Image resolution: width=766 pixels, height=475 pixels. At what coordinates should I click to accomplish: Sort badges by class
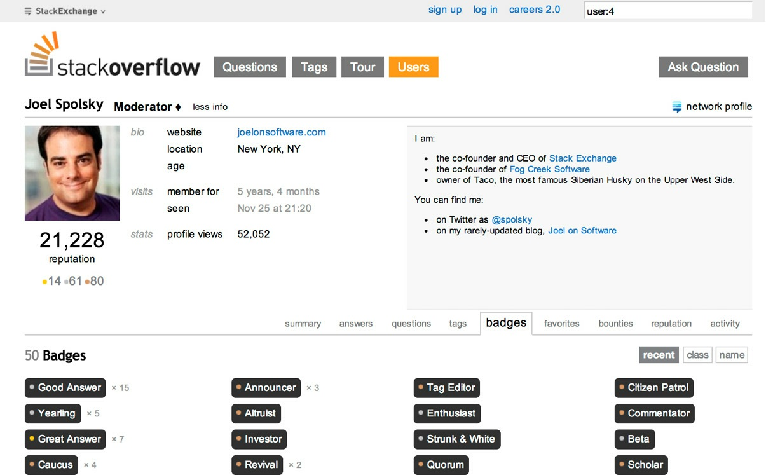coord(697,355)
